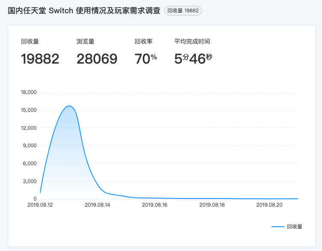This screenshot has height=251, width=322.
Task: Click the 18,000 y-axis label
Action: 28,92
